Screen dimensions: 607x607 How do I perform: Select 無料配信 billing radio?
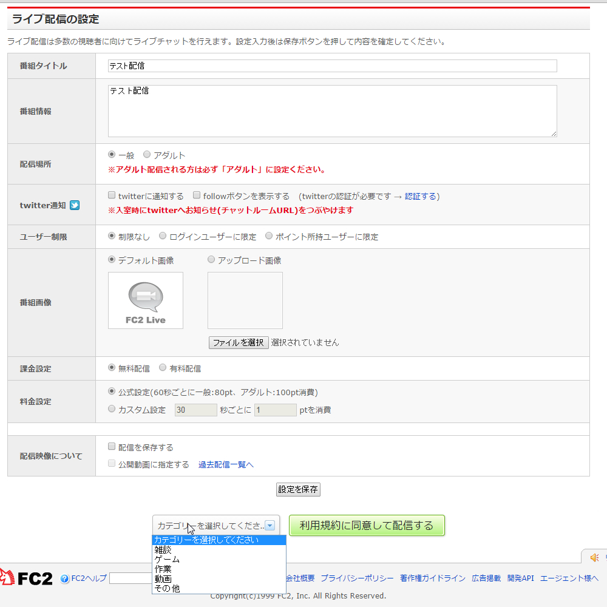(x=112, y=367)
